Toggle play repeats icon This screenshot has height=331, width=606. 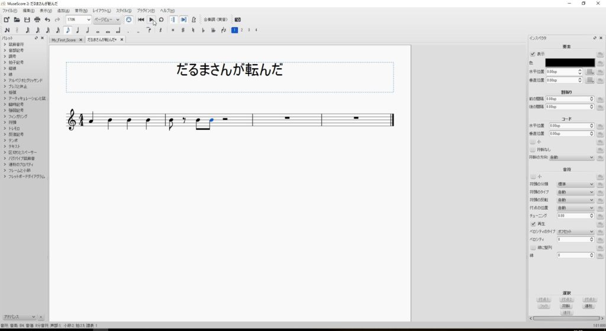[173, 20]
